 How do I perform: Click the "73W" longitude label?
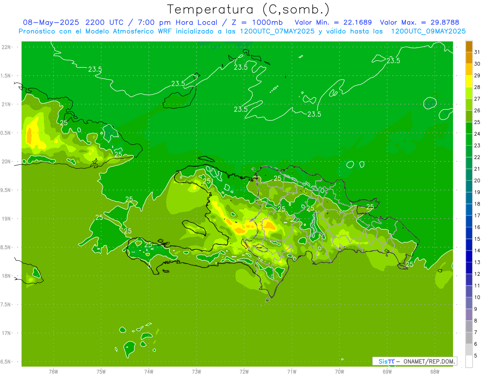(x=196, y=372)
